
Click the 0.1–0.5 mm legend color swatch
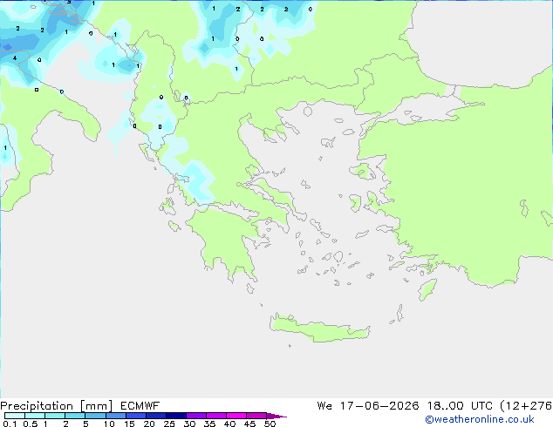click(15, 416)
